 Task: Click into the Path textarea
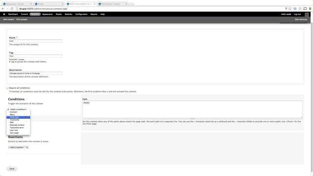click(x=192, y=110)
